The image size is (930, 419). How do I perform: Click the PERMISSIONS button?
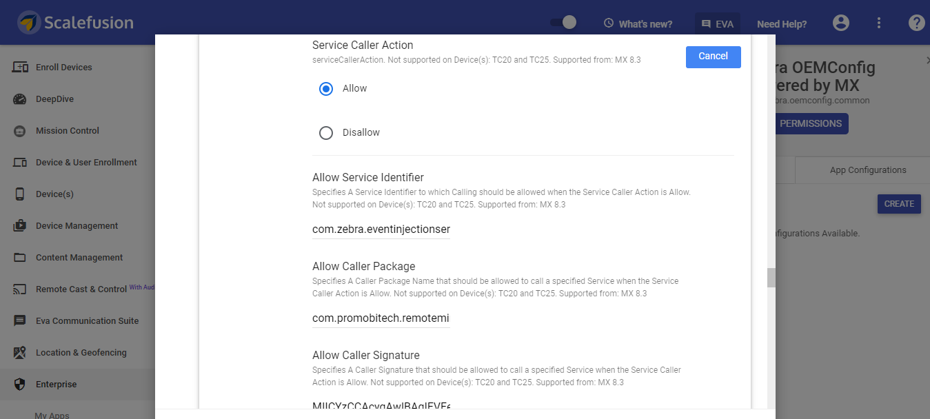click(810, 123)
